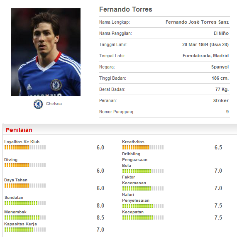Click the Menembak score 8.5
The height and width of the screenshot is (237, 237).
[x=100, y=217]
